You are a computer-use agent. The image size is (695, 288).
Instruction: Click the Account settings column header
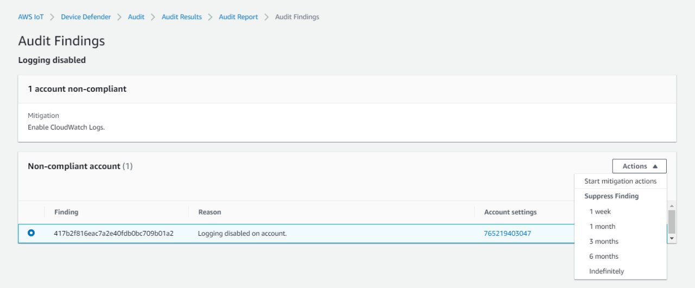pyautogui.click(x=510, y=212)
